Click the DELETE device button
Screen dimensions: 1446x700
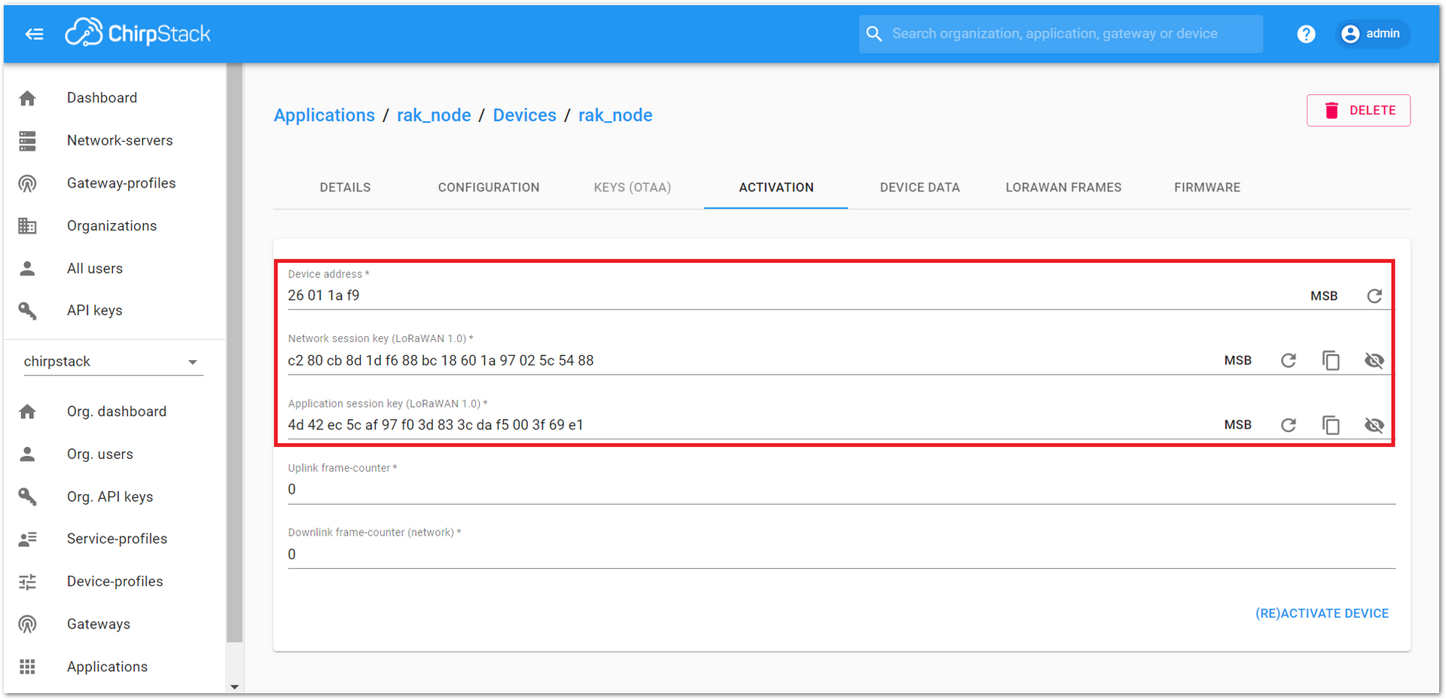(x=1359, y=111)
